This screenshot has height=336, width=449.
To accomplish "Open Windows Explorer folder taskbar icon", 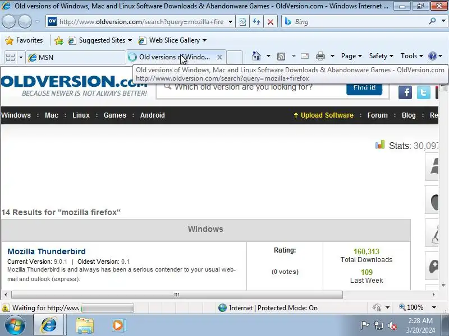I will click(x=85, y=325).
